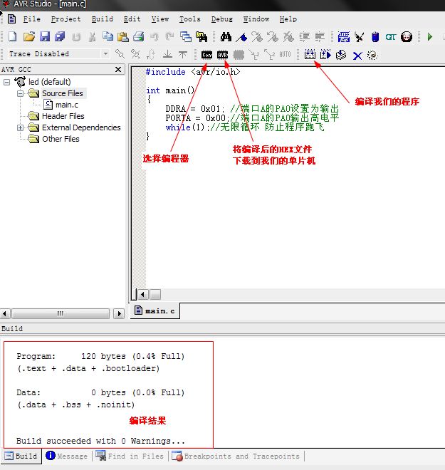
Task: Click the Build active configuration icon
Action: click(310, 55)
